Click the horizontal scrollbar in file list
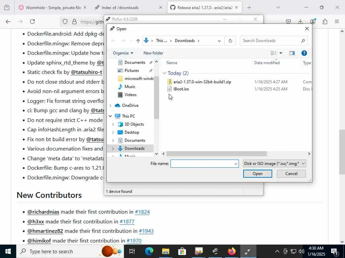The image size is (345, 258). tap(217, 154)
